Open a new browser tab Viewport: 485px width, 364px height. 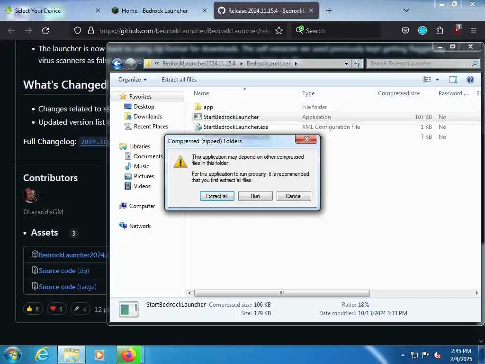[x=329, y=11]
